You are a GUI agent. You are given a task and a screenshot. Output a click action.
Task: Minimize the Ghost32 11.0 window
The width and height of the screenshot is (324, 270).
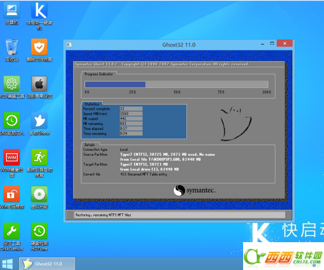(262, 44)
